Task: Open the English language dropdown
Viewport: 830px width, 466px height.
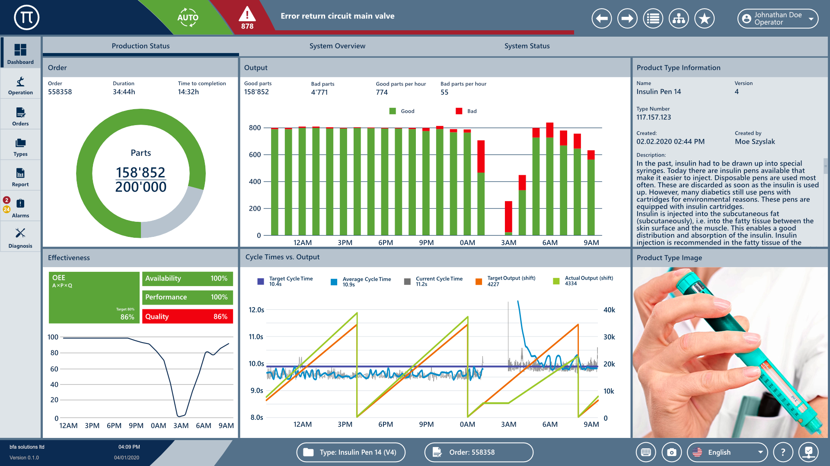Action: tap(727, 452)
